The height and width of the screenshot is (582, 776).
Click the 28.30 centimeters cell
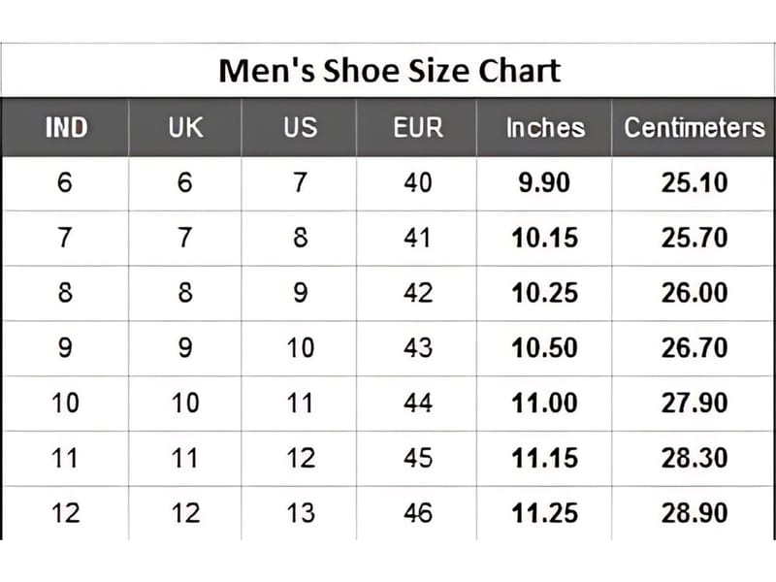[694, 457]
